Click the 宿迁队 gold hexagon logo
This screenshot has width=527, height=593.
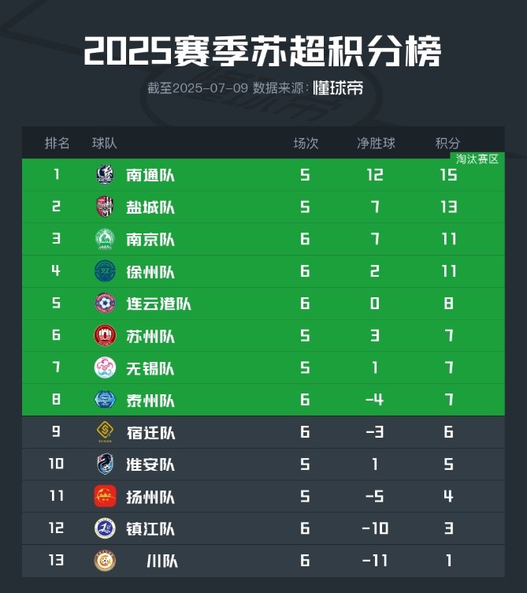coord(105,432)
